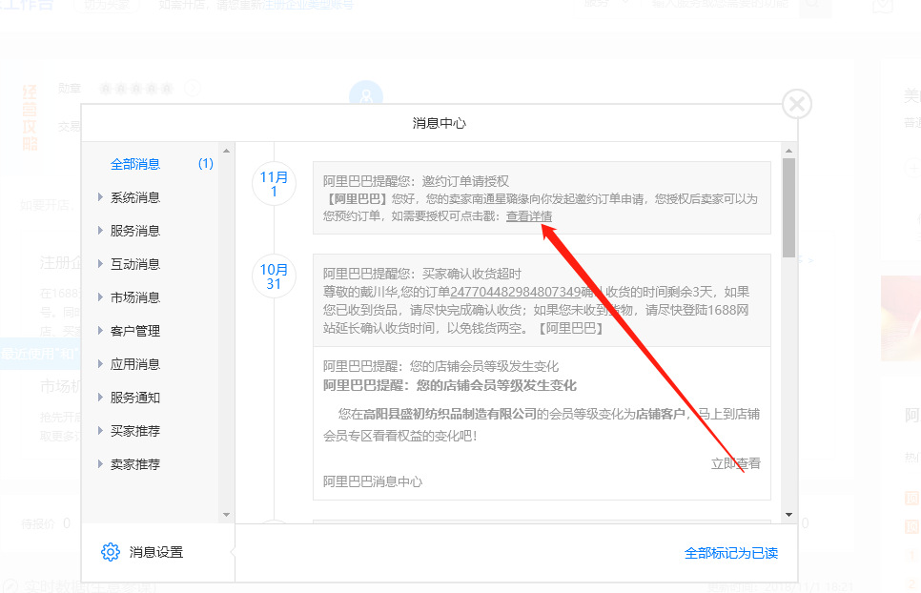Click category list scroll down arrow
This screenshot has width=921, height=593.
(x=226, y=515)
